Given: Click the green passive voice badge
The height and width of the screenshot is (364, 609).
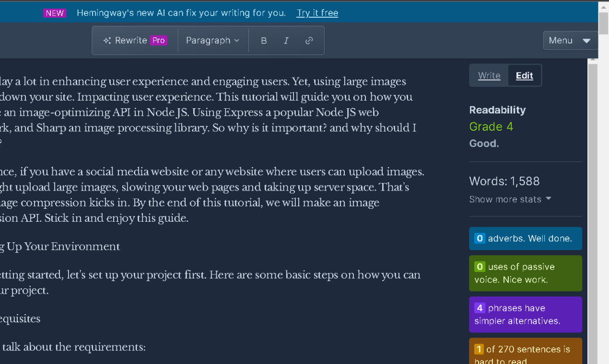Looking at the screenshot, I should (x=525, y=273).
